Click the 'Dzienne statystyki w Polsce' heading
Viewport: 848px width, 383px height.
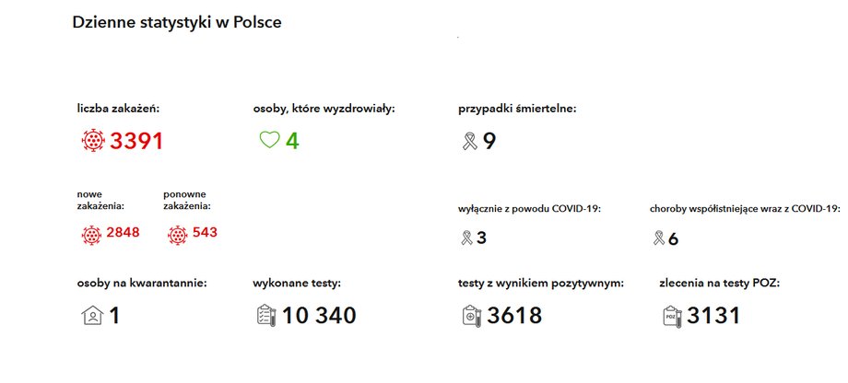(177, 23)
